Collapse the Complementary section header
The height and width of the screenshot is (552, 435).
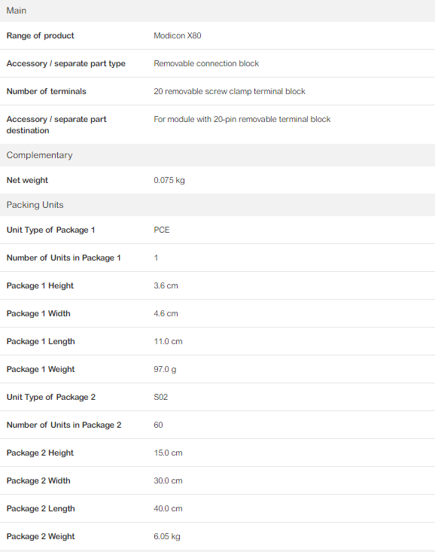coord(217,155)
